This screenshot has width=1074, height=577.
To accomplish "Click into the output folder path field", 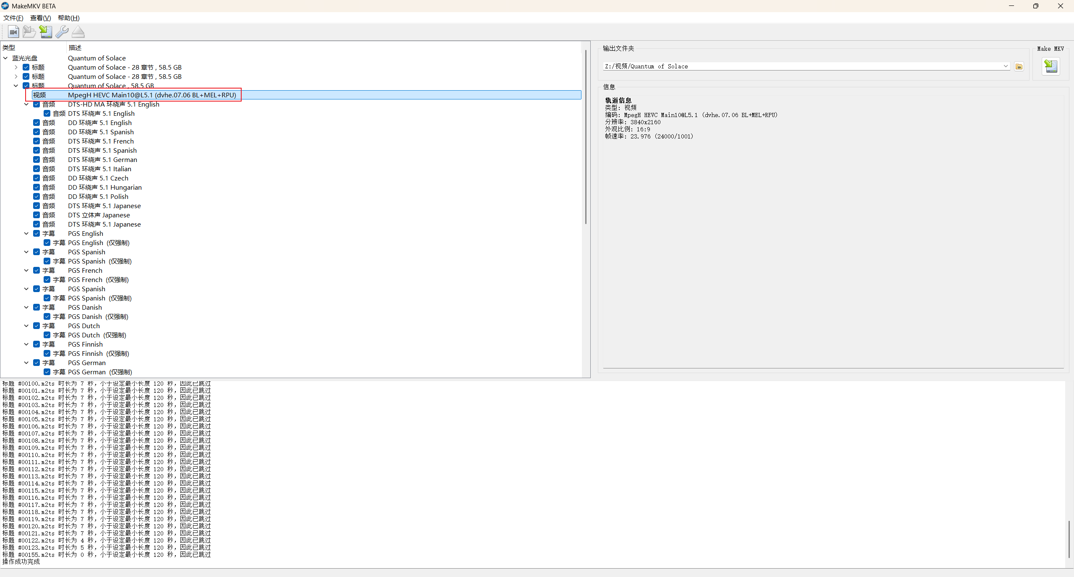I will coord(797,66).
